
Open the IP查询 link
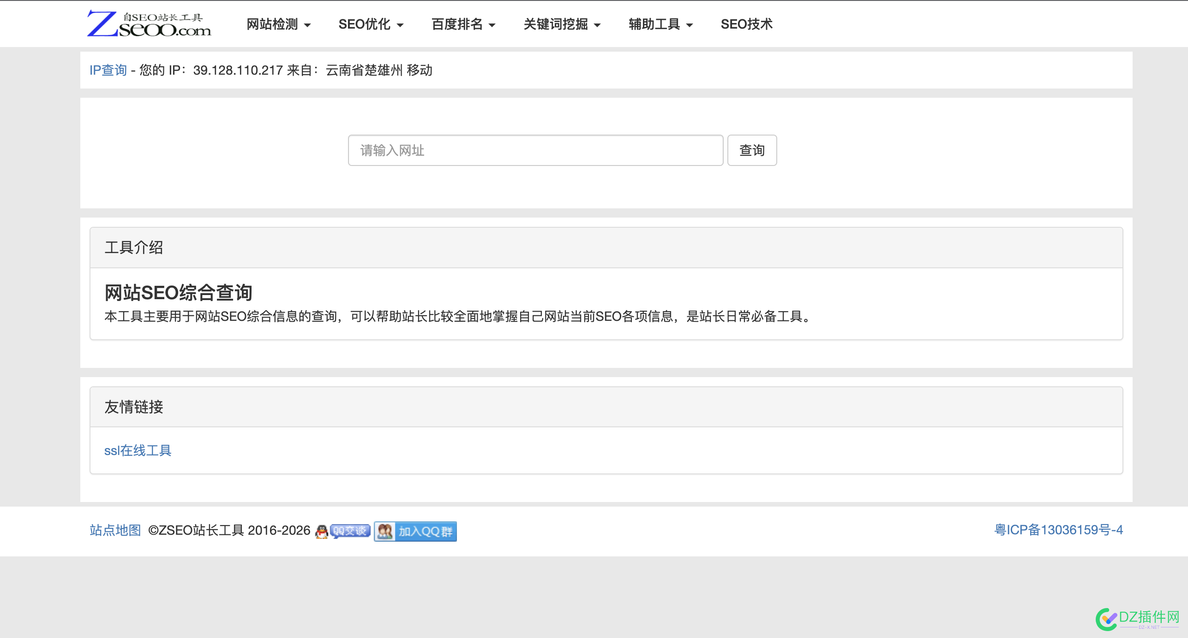(108, 70)
